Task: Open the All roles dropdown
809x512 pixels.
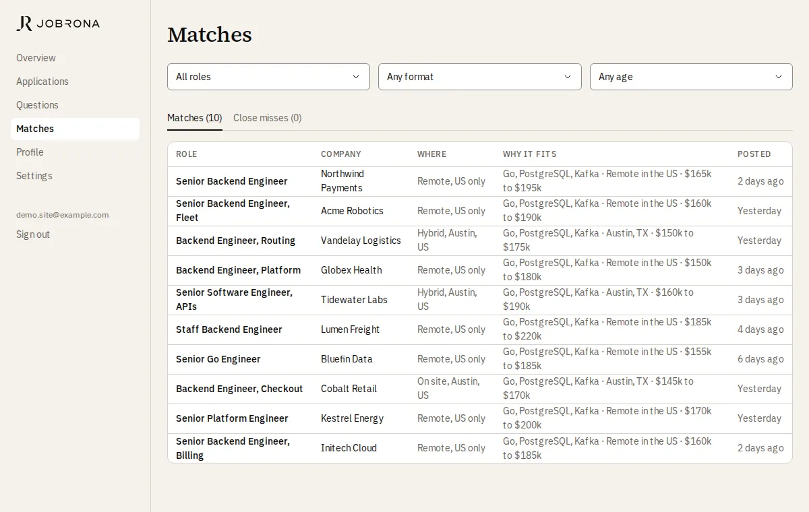Action: click(268, 77)
